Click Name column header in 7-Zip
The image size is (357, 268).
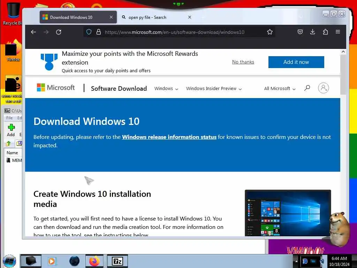[x=12, y=153]
